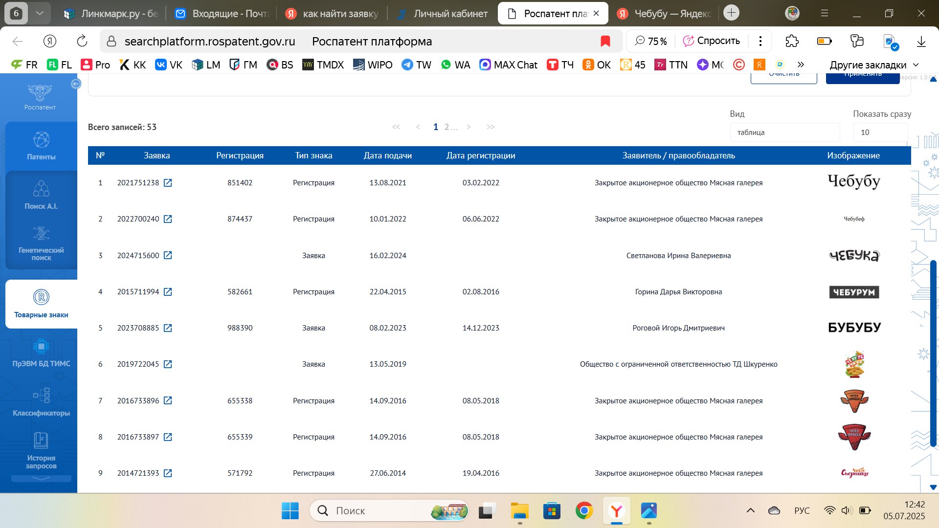Open external link for application 2016733896
This screenshot has width=939, height=528.
pyautogui.click(x=168, y=400)
